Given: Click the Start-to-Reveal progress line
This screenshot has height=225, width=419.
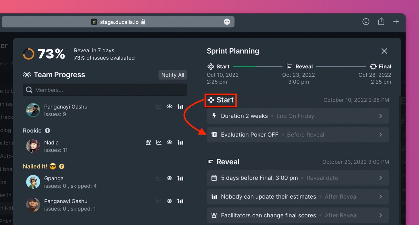Looking at the screenshot, I should coord(257,67).
